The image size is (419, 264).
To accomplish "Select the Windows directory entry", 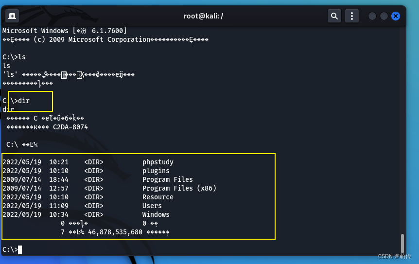I will pyautogui.click(x=156, y=214).
